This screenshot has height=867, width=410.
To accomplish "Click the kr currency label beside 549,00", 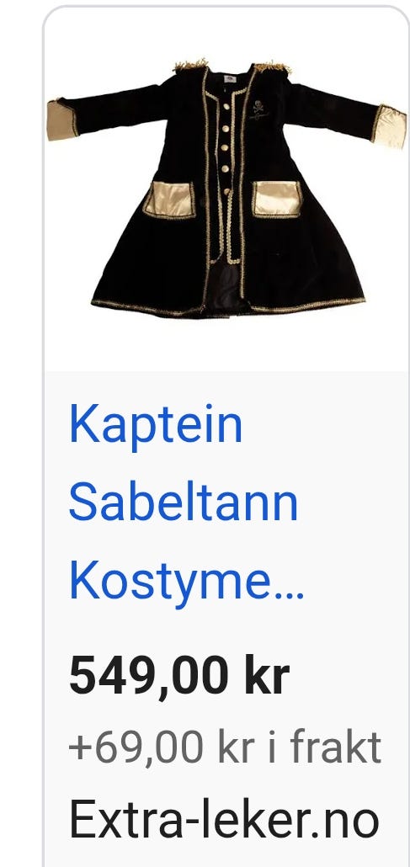I will click(x=267, y=676).
